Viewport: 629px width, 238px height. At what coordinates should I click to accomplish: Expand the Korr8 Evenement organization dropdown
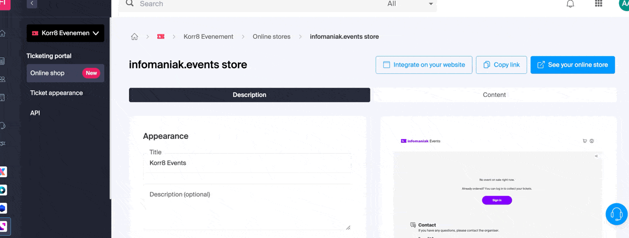pyautogui.click(x=66, y=33)
